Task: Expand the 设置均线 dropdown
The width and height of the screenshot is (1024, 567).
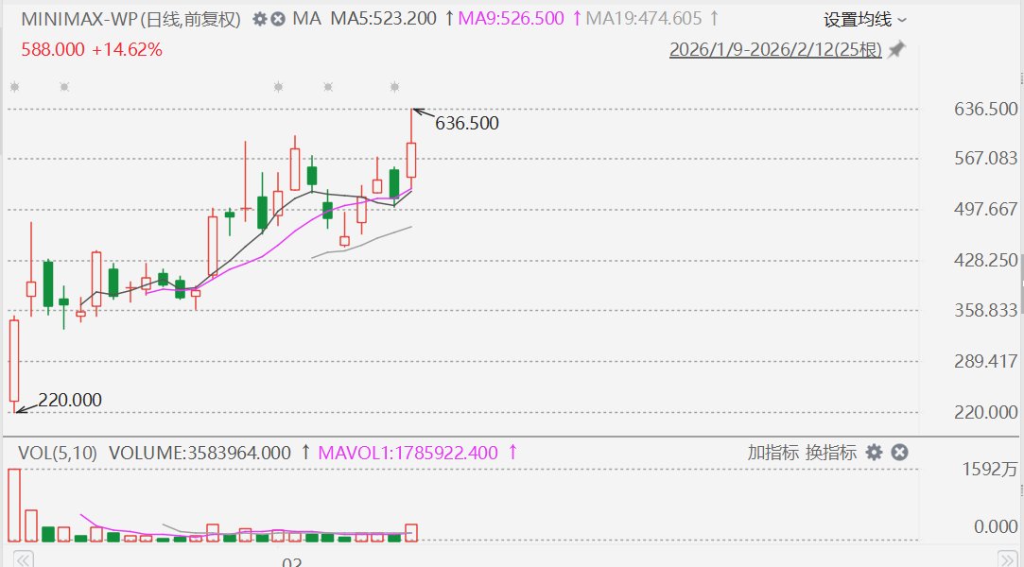Action: pos(864,19)
